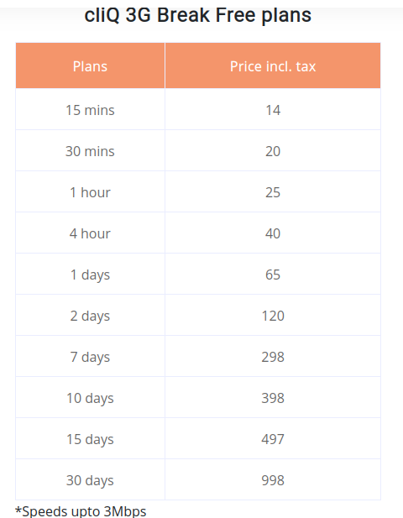Select the 30 days plan cell
The width and height of the screenshot is (403, 518).
tap(90, 479)
